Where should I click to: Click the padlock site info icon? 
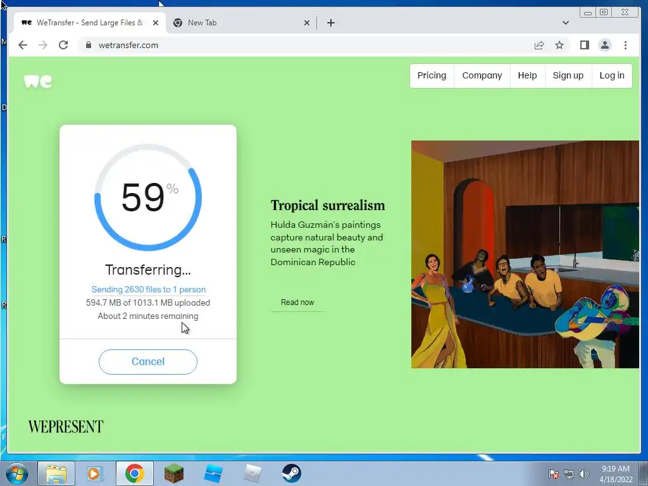[x=88, y=45]
